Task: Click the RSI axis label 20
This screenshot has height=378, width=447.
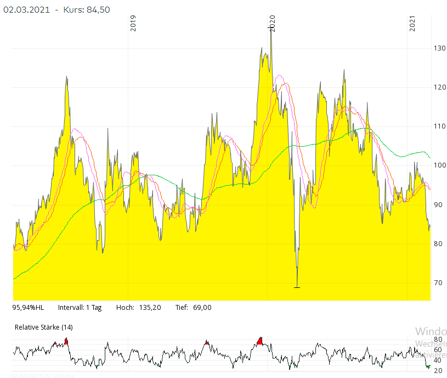Action: (438, 371)
